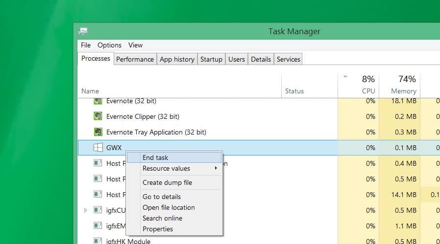
Task: Open the View menu
Action: point(136,45)
